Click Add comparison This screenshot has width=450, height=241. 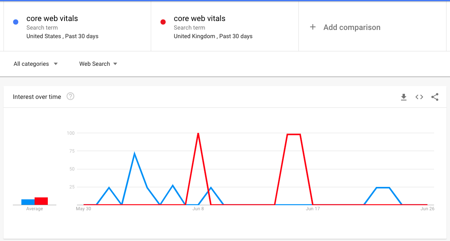point(352,27)
